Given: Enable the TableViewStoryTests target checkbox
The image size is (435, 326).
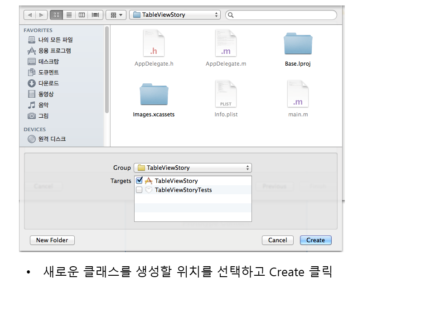Looking at the screenshot, I should (x=140, y=190).
